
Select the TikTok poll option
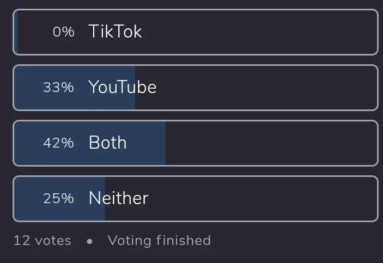[x=196, y=32]
